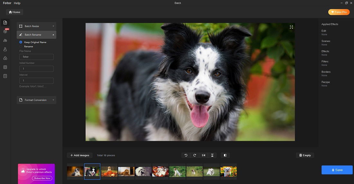
Task: Expand preview to fullscreen
Action: click(291, 27)
